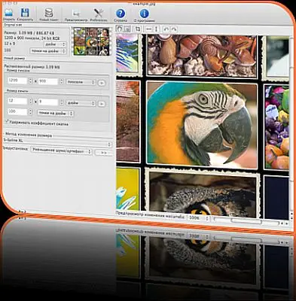Open the пиксели unit dropdown
296x301 pixels.
[81, 82]
